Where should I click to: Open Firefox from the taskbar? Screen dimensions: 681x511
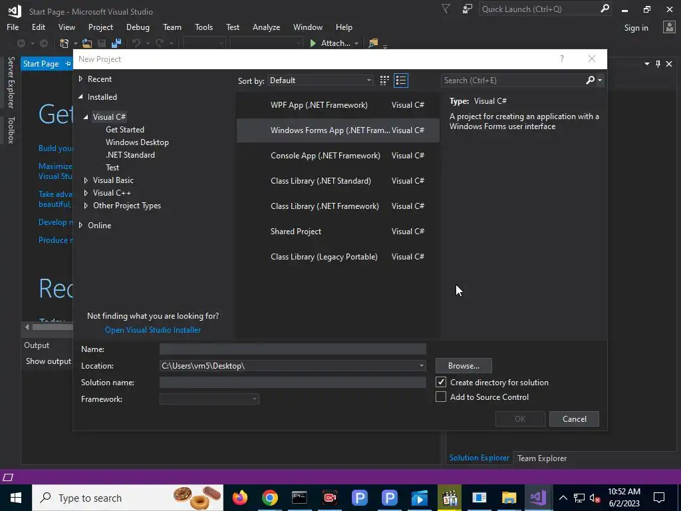pyautogui.click(x=239, y=498)
